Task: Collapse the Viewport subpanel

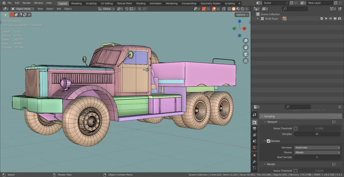Action: tap(265, 122)
